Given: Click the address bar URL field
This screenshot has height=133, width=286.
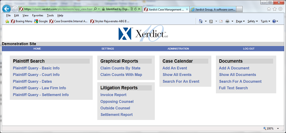Looking at the screenshot, I should pos(58,9).
